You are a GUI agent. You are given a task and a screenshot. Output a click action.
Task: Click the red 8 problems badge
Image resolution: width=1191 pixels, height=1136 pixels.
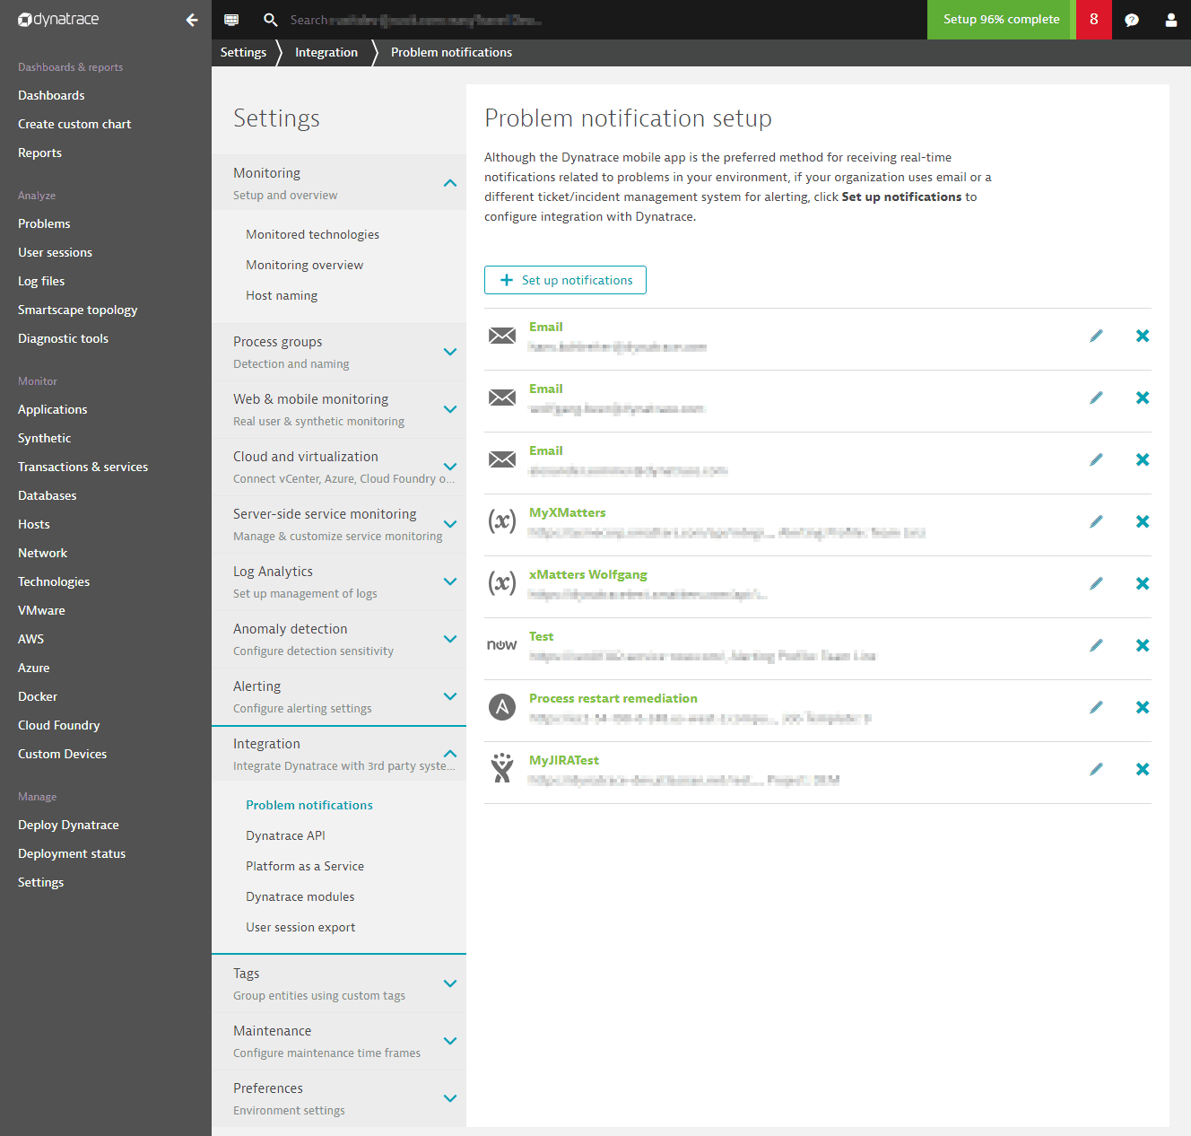pos(1093,20)
